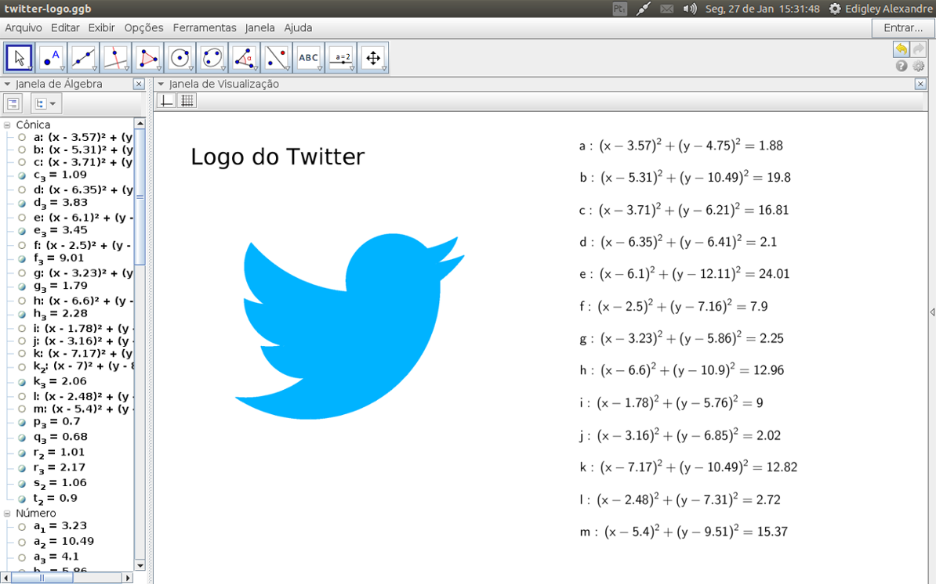Click the horizontal scrollbar's right arrow
This screenshot has height=584, width=936.
point(127,578)
